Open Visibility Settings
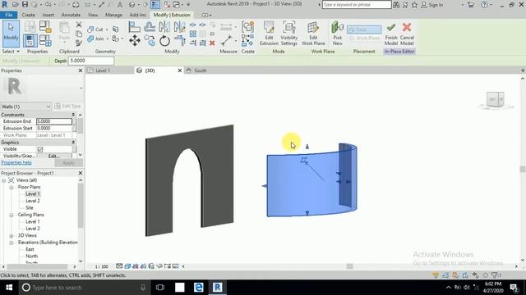526x295 pixels. 288,34
